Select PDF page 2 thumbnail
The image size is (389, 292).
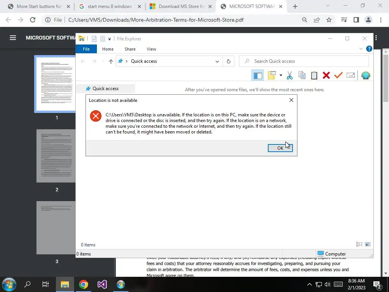56,156
